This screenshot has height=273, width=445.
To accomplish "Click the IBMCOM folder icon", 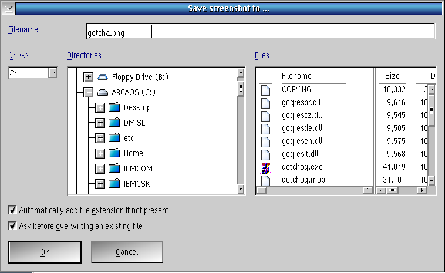I will point(114,168).
